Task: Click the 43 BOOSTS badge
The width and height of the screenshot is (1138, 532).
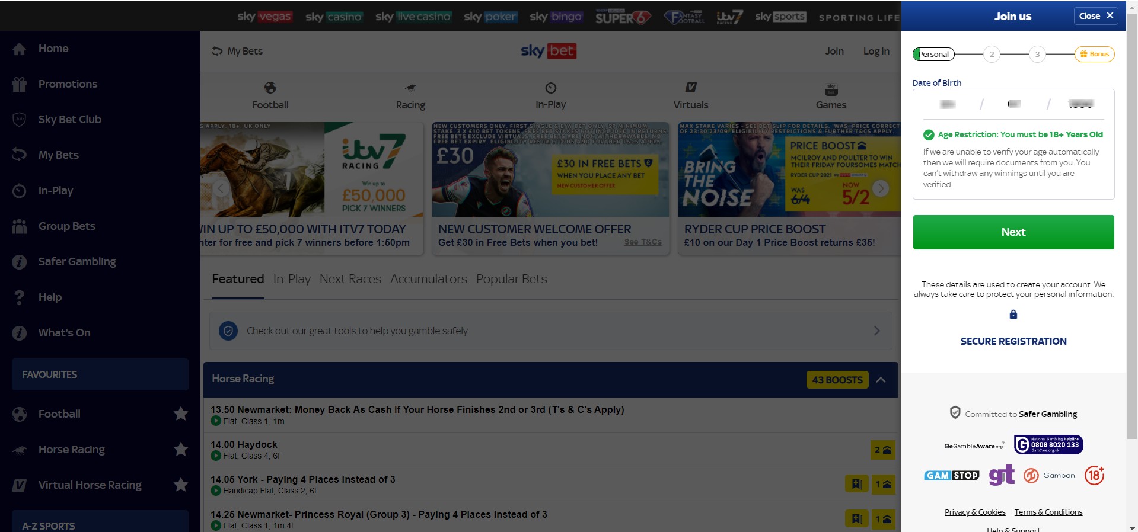Action: [x=837, y=380]
